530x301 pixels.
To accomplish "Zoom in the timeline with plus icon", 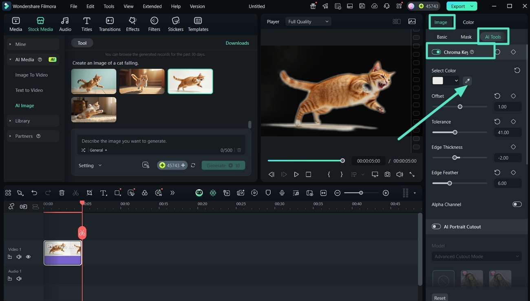I will click(386, 193).
